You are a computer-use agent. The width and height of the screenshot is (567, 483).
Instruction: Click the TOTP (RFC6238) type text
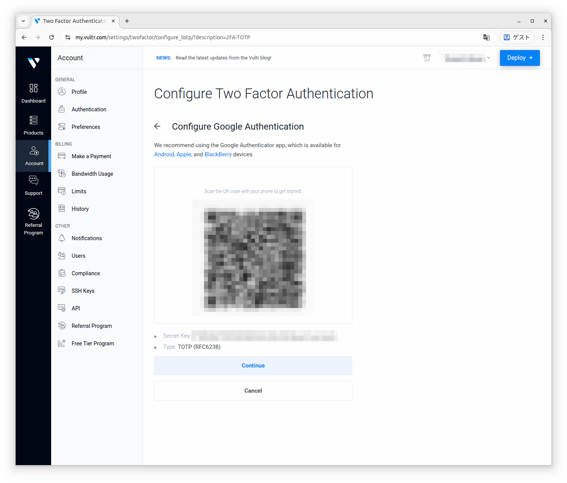[199, 347]
